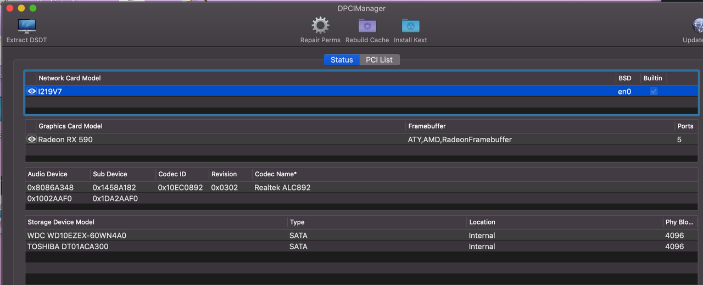Viewport: 703px width, 285px height.
Task: Toggle the eye icon beside Radeon RX 590
Action: (32, 139)
